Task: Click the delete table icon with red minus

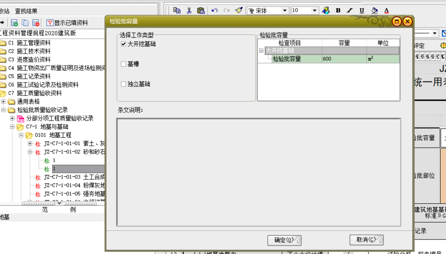Action: (36, 23)
